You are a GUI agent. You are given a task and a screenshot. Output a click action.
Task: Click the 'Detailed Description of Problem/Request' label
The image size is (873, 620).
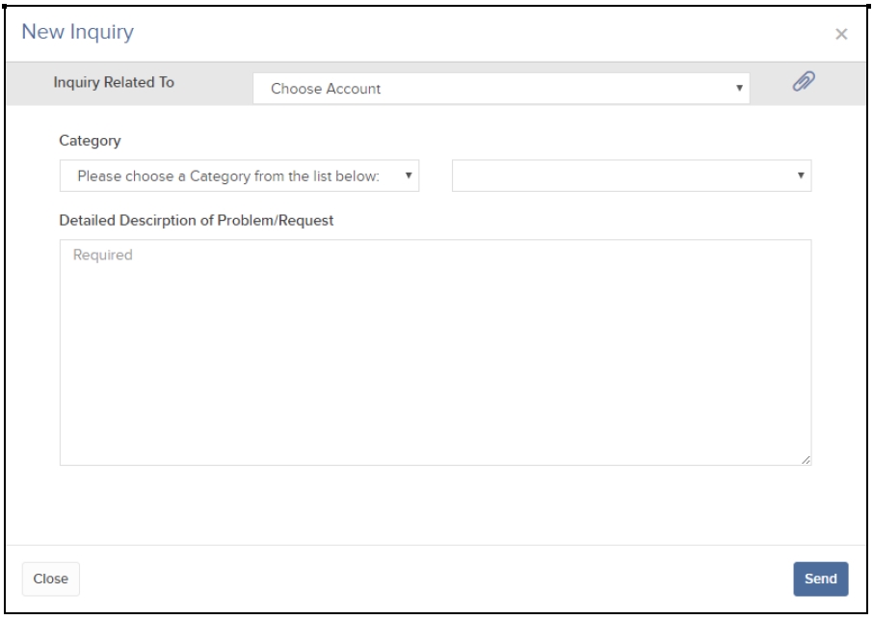click(x=196, y=220)
